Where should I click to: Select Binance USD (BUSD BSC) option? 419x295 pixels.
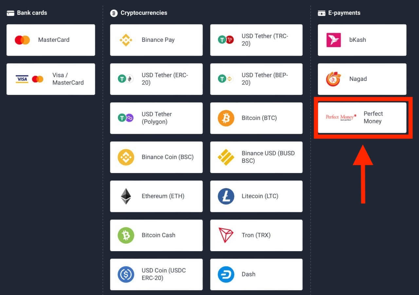click(x=256, y=157)
